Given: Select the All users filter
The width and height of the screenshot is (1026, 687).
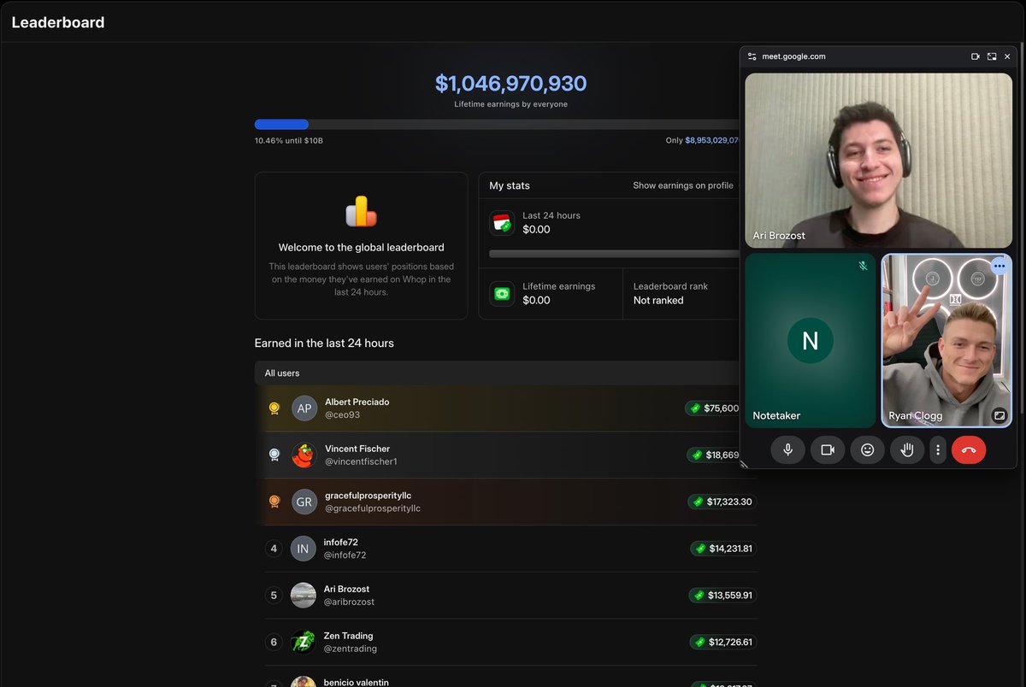Looking at the screenshot, I should click(282, 373).
